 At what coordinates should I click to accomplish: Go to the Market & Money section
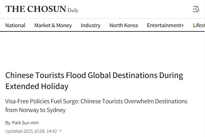click(x=53, y=25)
